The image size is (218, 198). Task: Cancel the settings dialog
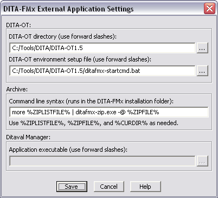point(109,187)
